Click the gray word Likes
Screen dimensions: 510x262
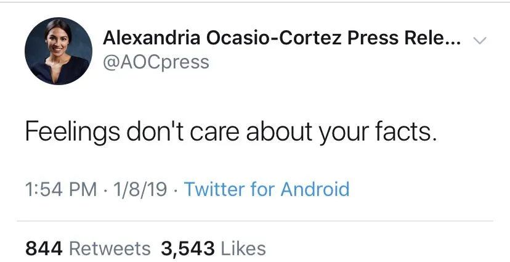click(243, 248)
